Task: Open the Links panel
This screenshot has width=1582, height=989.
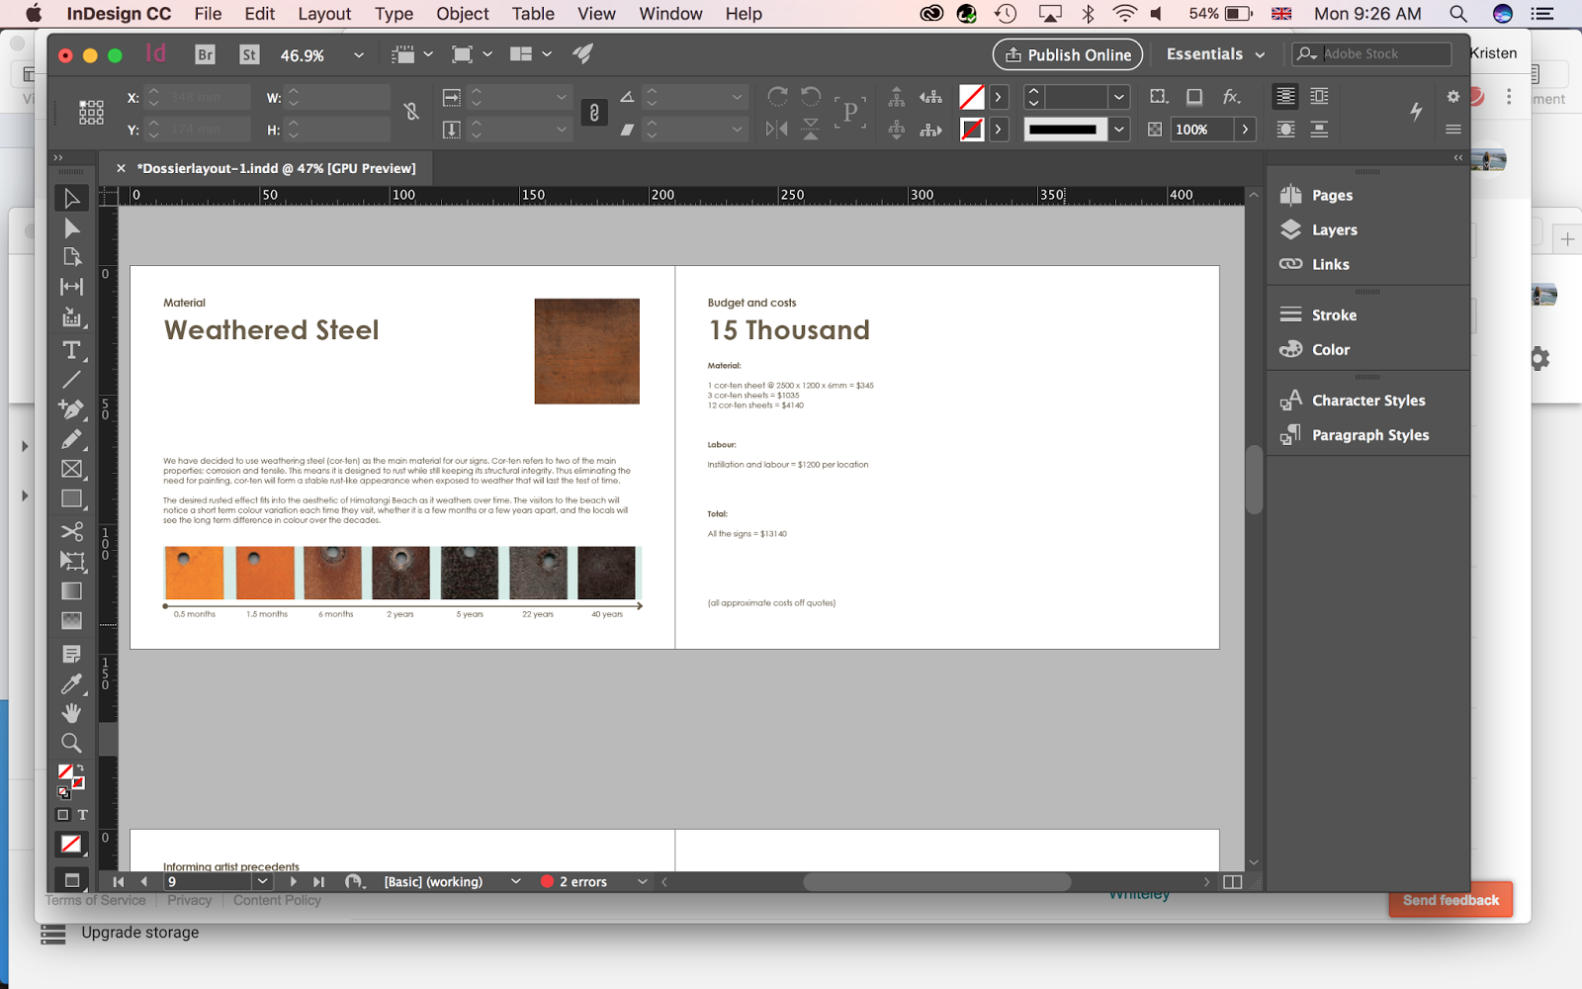Action: click(x=1328, y=264)
